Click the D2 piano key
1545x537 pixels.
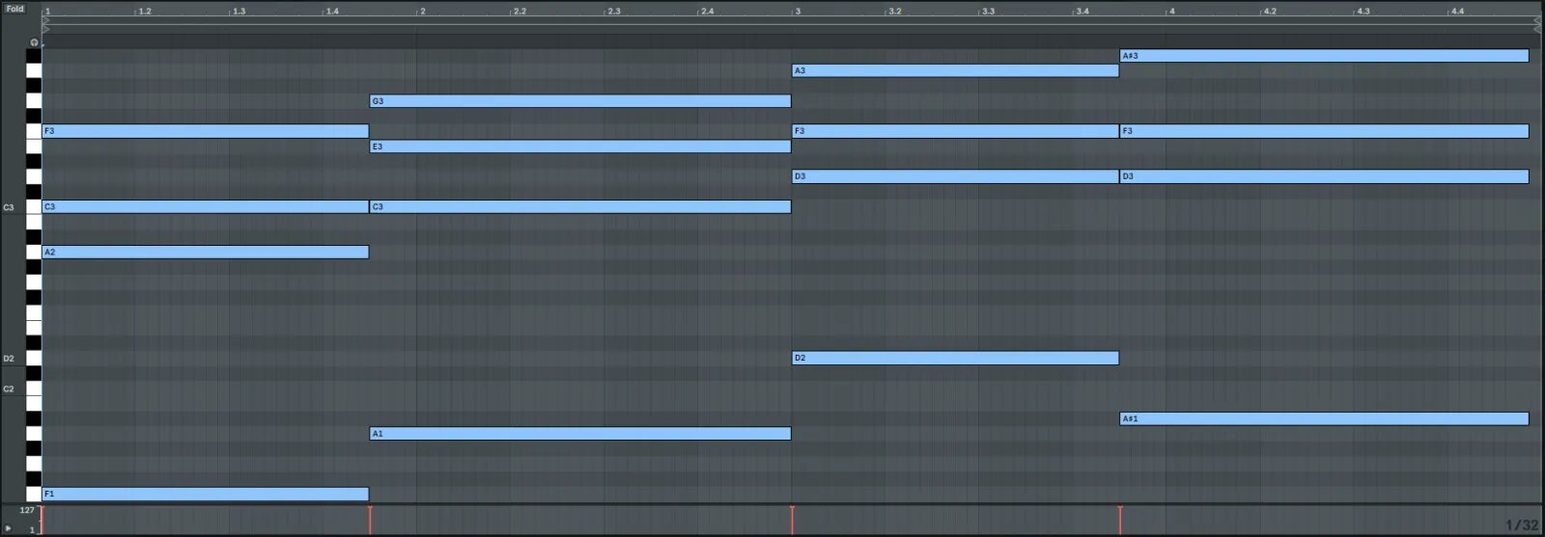pos(34,358)
